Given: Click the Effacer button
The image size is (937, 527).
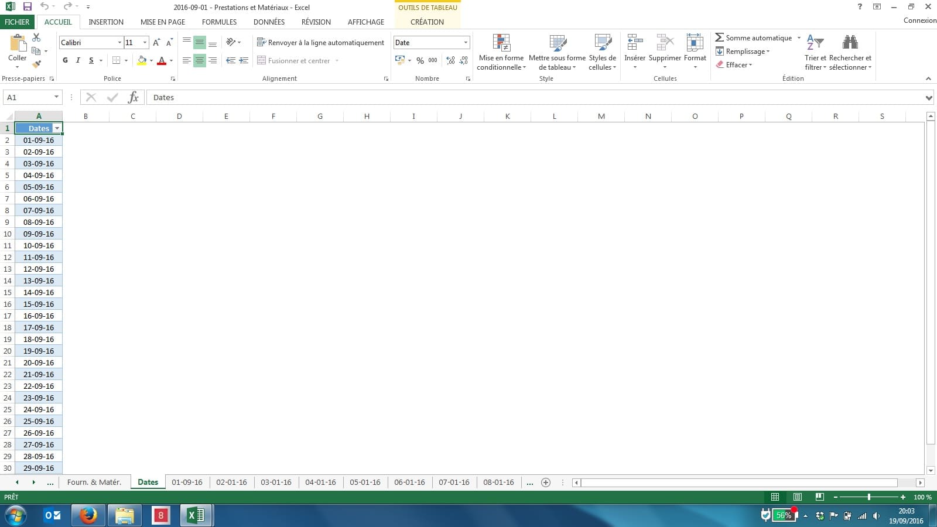Looking at the screenshot, I should [735, 65].
